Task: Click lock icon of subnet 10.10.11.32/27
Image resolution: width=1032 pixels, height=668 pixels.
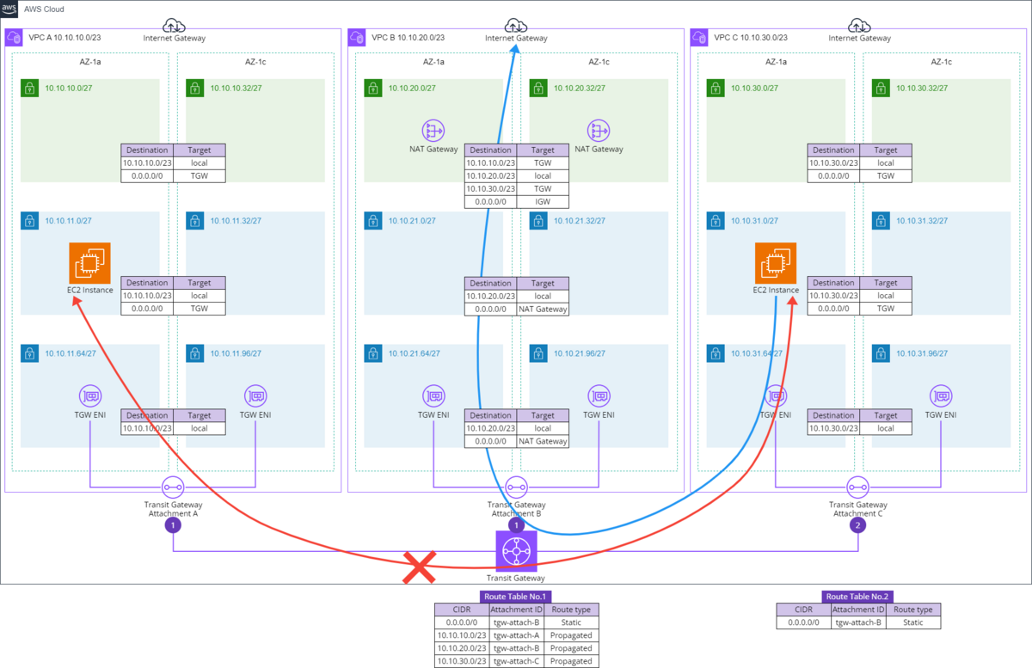Action: click(194, 221)
